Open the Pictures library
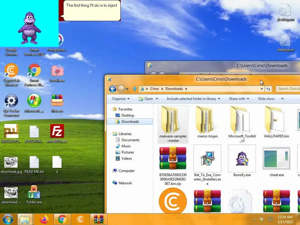The height and width of the screenshot is (225, 300). point(128,152)
